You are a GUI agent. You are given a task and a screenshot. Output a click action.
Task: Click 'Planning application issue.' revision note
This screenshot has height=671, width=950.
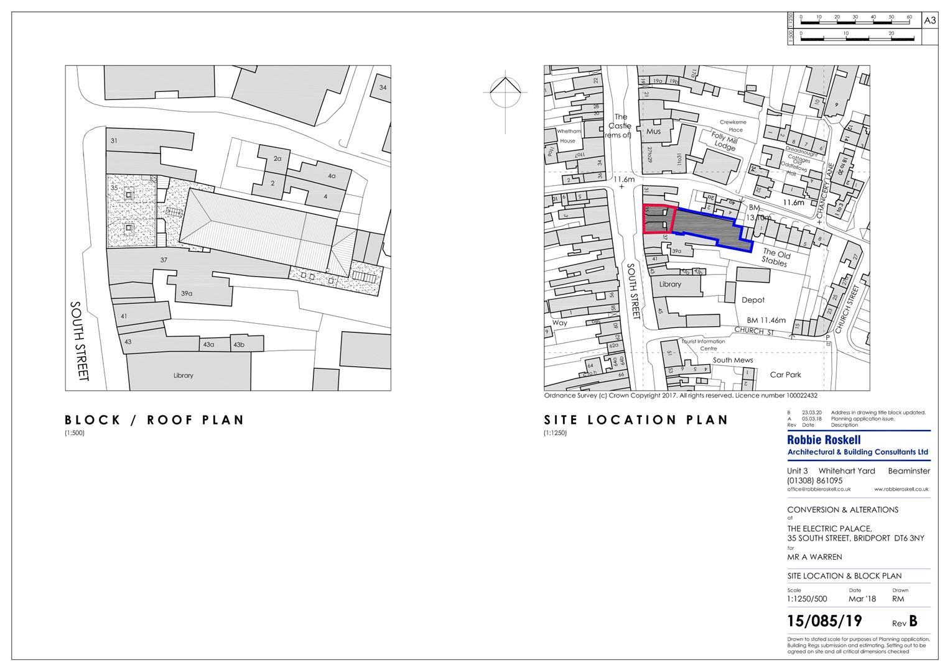point(862,419)
